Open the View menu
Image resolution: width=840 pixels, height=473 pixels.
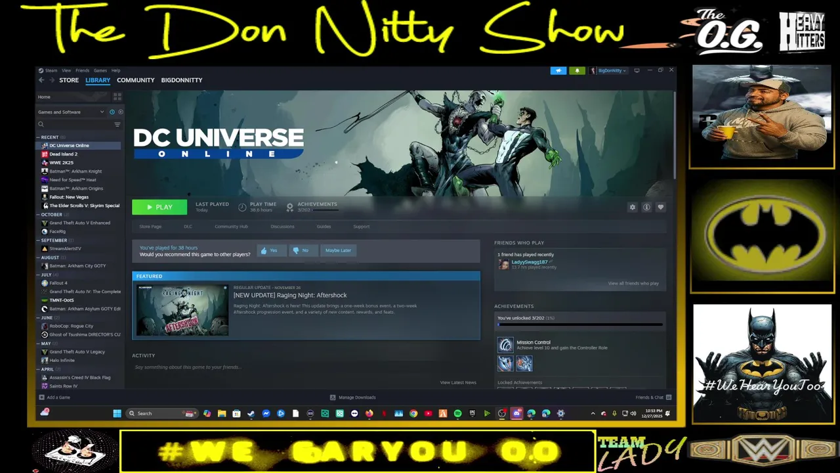[66, 70]
